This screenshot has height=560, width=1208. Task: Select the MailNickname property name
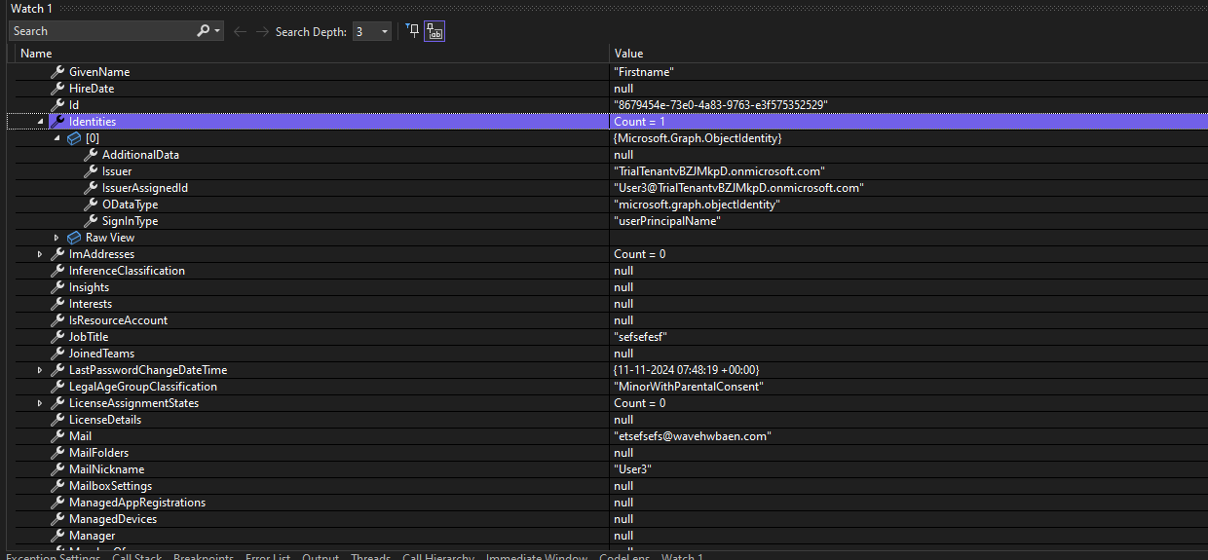[106, 469]
